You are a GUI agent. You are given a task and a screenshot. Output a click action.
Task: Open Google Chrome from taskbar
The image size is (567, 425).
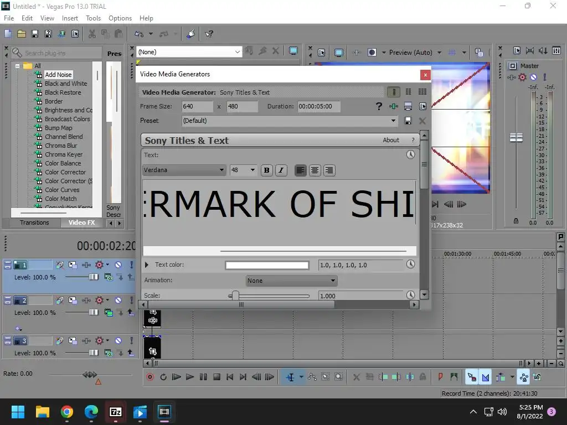tap(67, 412)
